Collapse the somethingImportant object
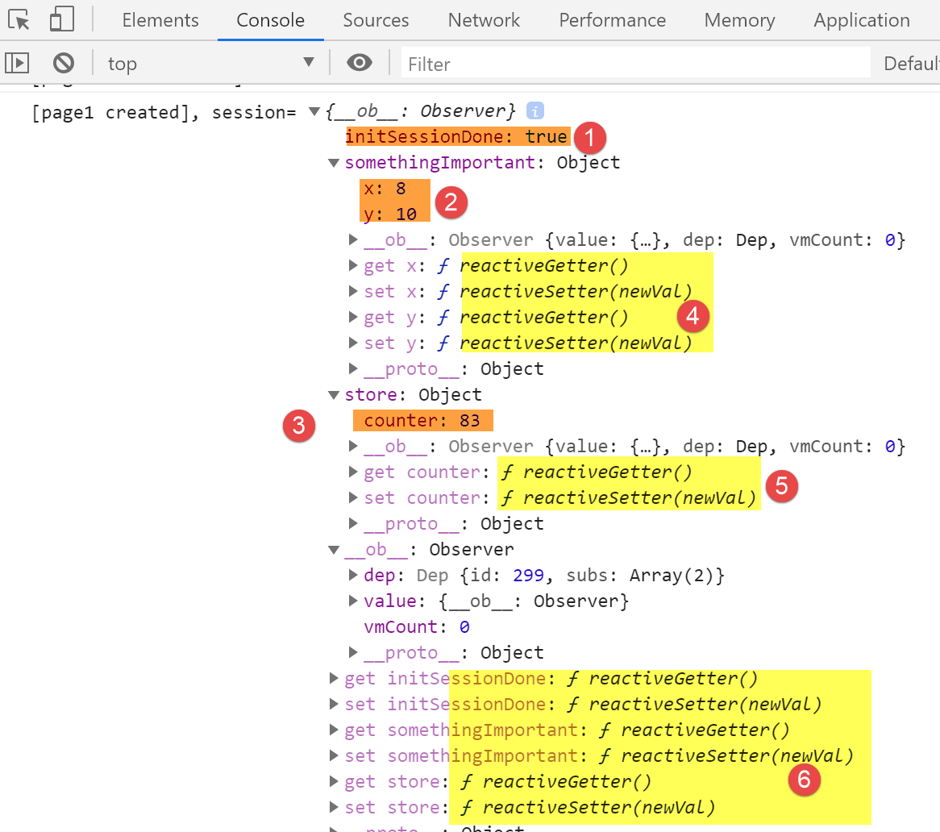This screenshot has height=832, width=940. point(334,163)
